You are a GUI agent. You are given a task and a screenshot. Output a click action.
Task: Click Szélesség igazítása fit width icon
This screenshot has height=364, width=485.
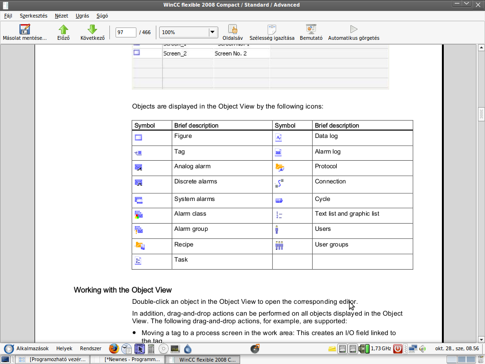point(272,29)
